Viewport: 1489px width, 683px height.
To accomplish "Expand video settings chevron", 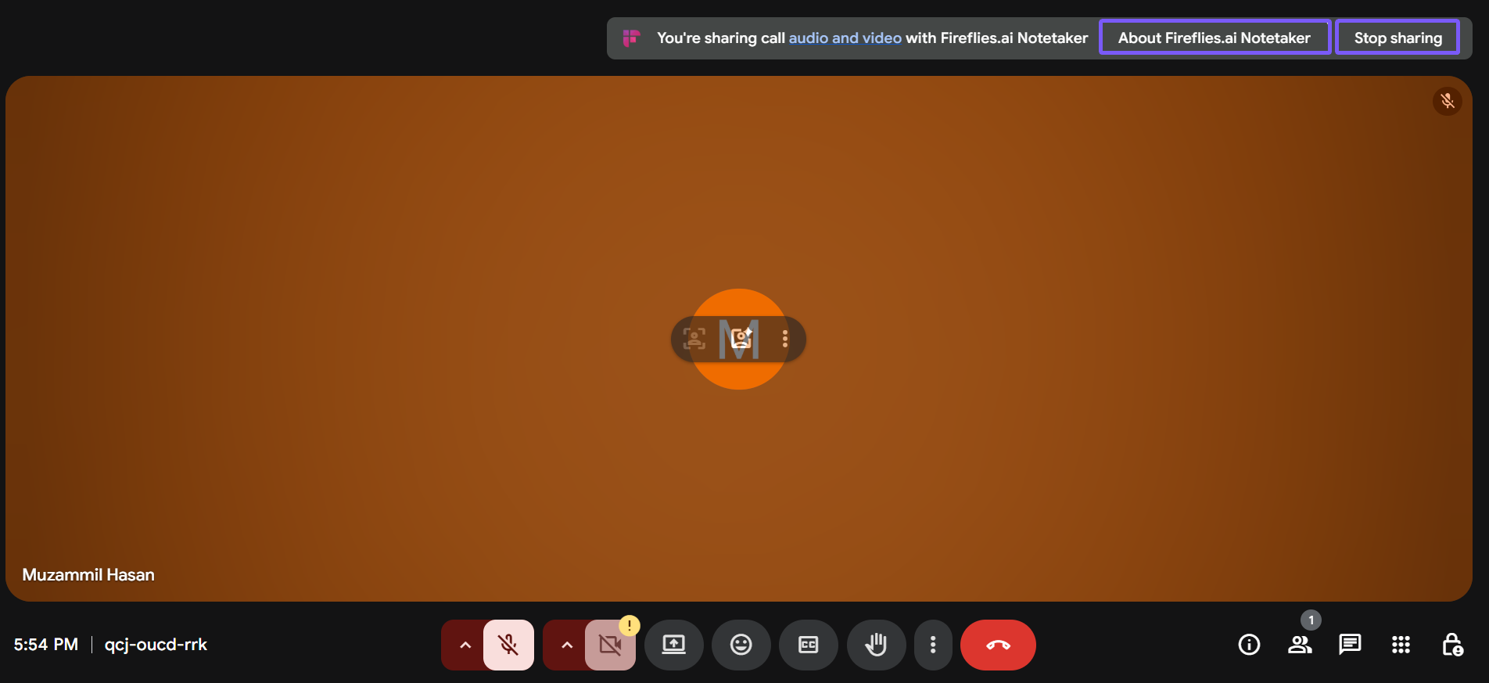I will 567,645.
